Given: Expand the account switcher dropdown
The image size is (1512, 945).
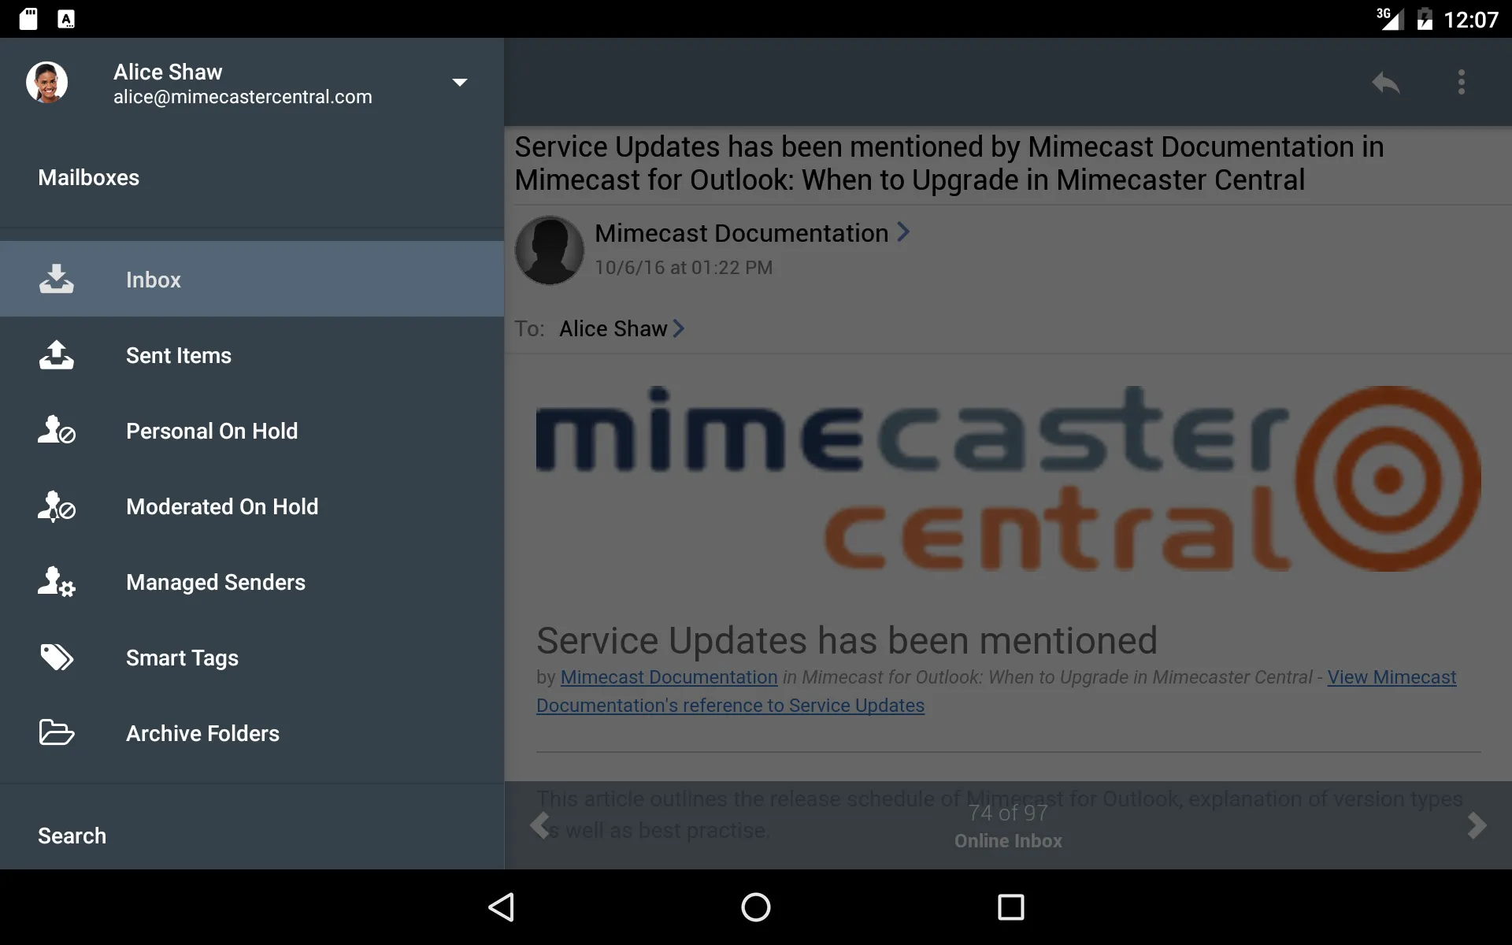Looking at the screenshot, I should 459,83.
